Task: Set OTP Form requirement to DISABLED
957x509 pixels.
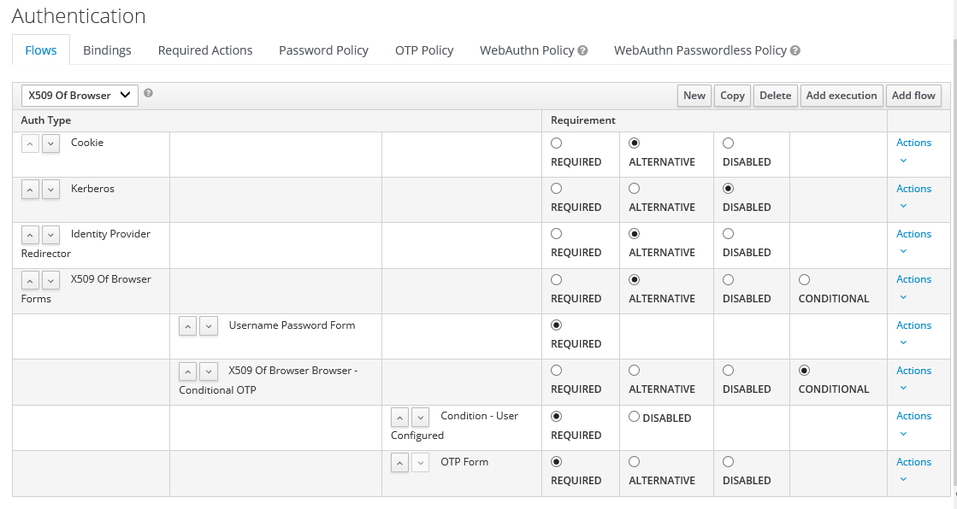Action: [x=728, y=462]
